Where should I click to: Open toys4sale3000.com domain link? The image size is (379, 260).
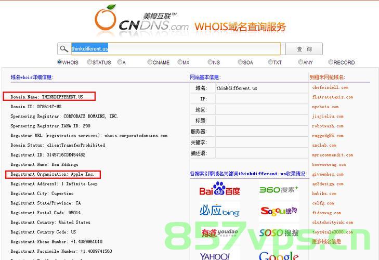pos(333,232)
